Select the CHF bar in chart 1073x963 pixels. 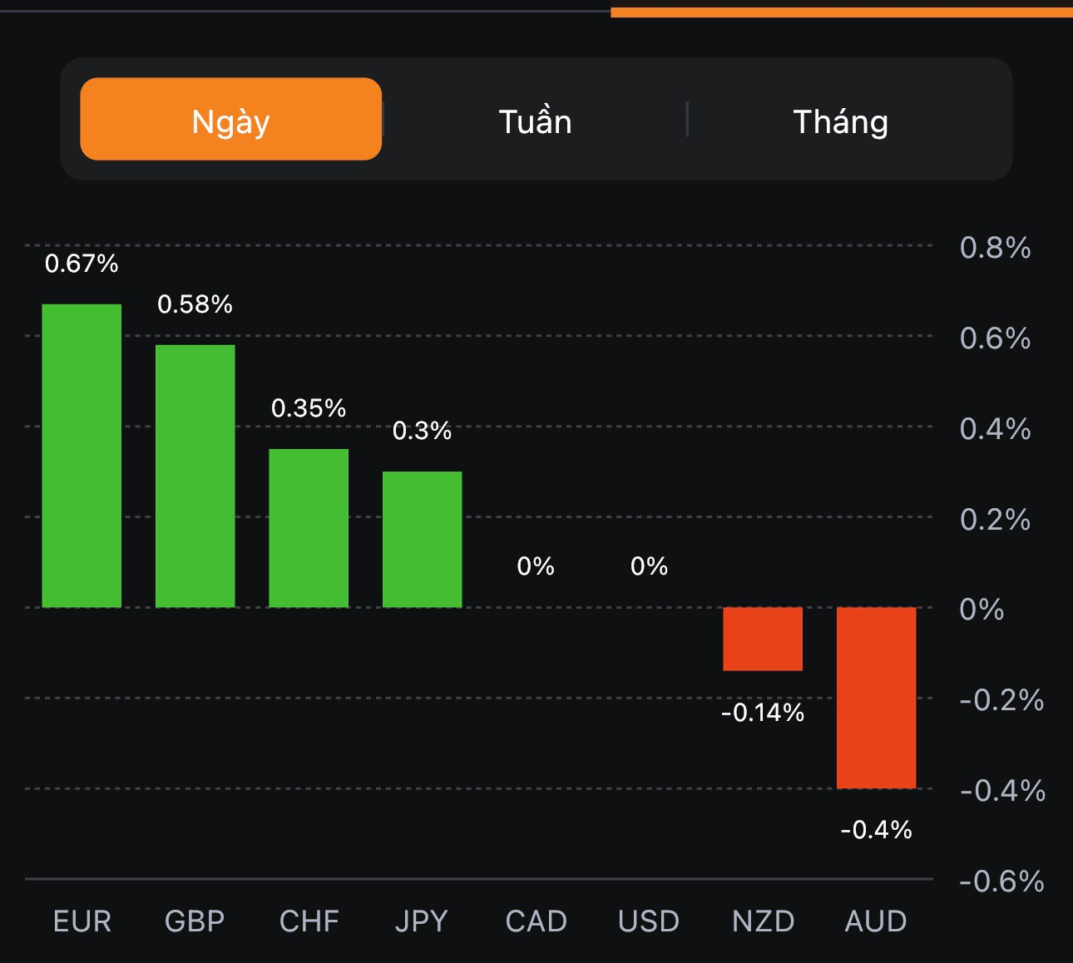click(309, 528)
